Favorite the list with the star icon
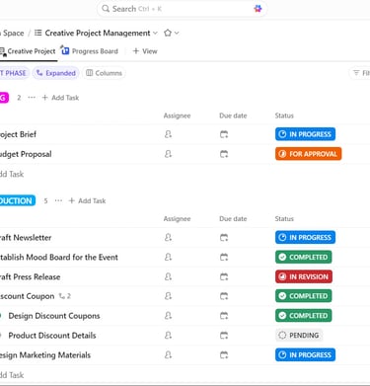 click(x=168, y=33)
